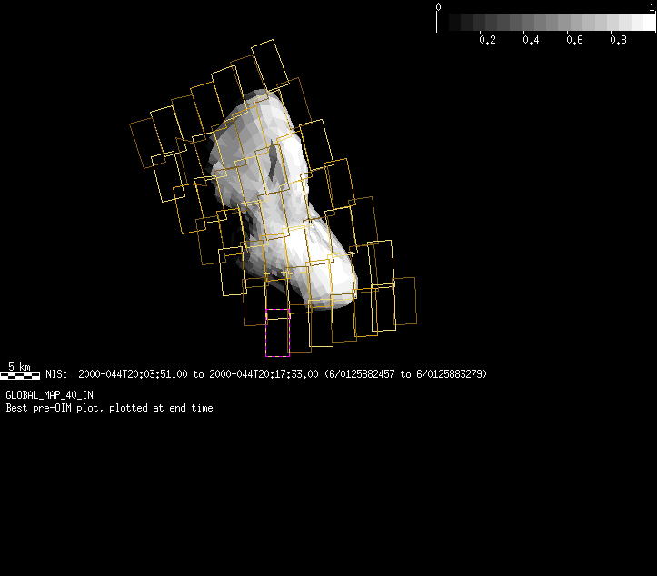Click the end clock count 6/0125883279
Image resolution: width=657 pixels, height=576 pixels.
coord(450,374)
